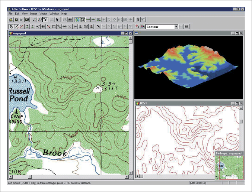
Task: Click the Birdseye overview thumbnail map
Action: tap(229, 167)
